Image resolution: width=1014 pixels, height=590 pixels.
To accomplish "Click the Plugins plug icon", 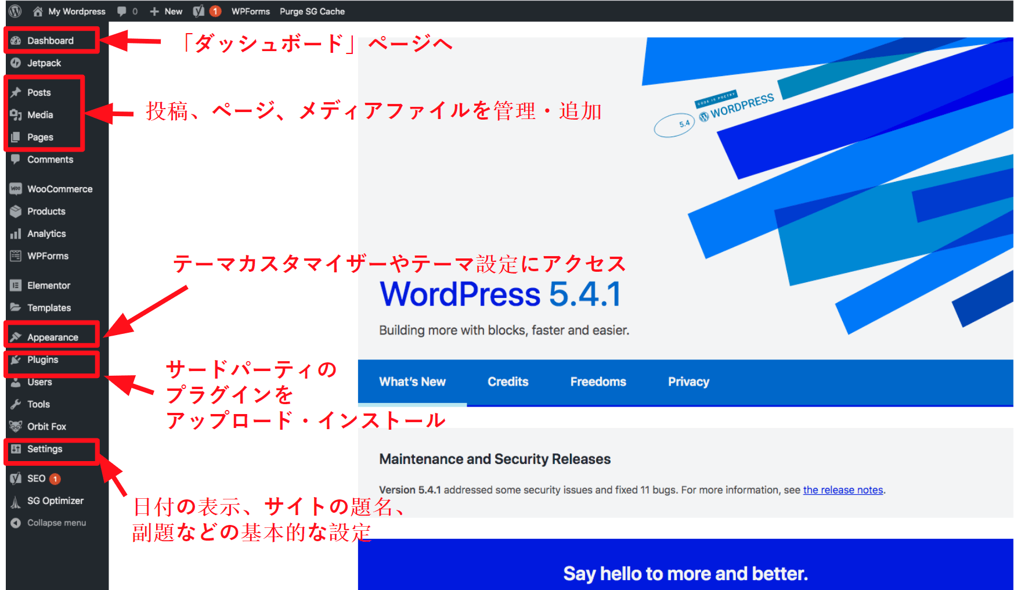I will (x=16, y=359).
